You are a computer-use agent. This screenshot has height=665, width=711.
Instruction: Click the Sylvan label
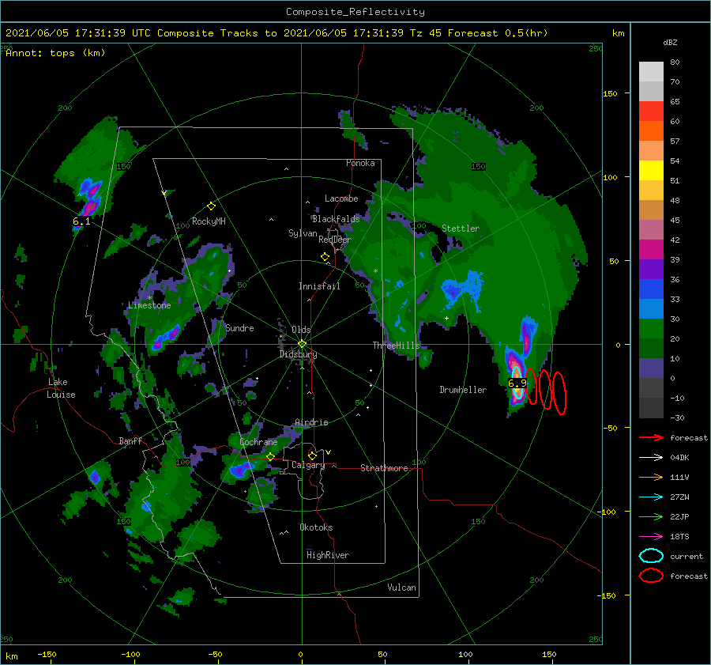click(x=303, y=233)
